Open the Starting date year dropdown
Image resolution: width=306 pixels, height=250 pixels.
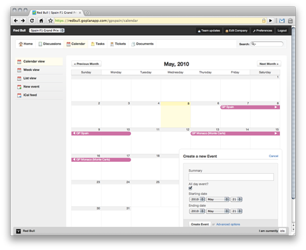pyautogui.click(x=197, y=200)
